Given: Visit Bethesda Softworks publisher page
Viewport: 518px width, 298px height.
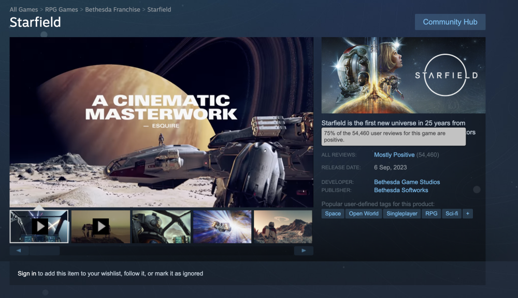Looking at the screenshot, I should tap(401, 190).
